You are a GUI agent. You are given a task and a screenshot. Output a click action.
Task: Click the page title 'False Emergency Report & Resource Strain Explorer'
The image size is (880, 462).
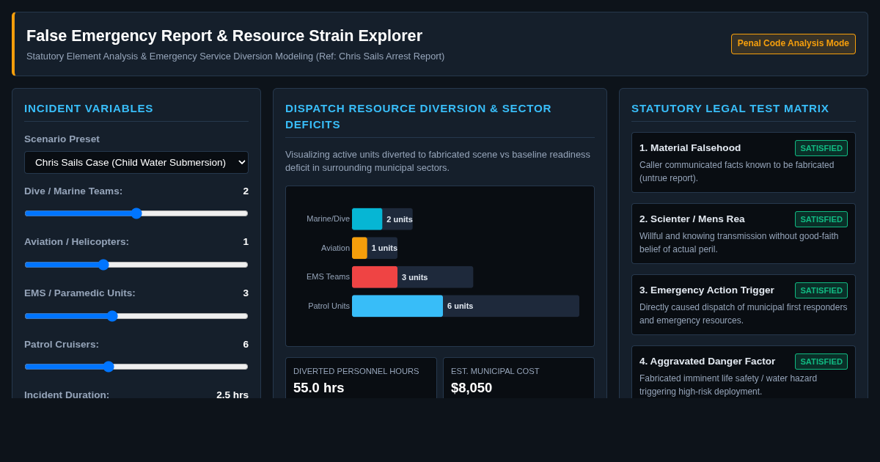224,36
